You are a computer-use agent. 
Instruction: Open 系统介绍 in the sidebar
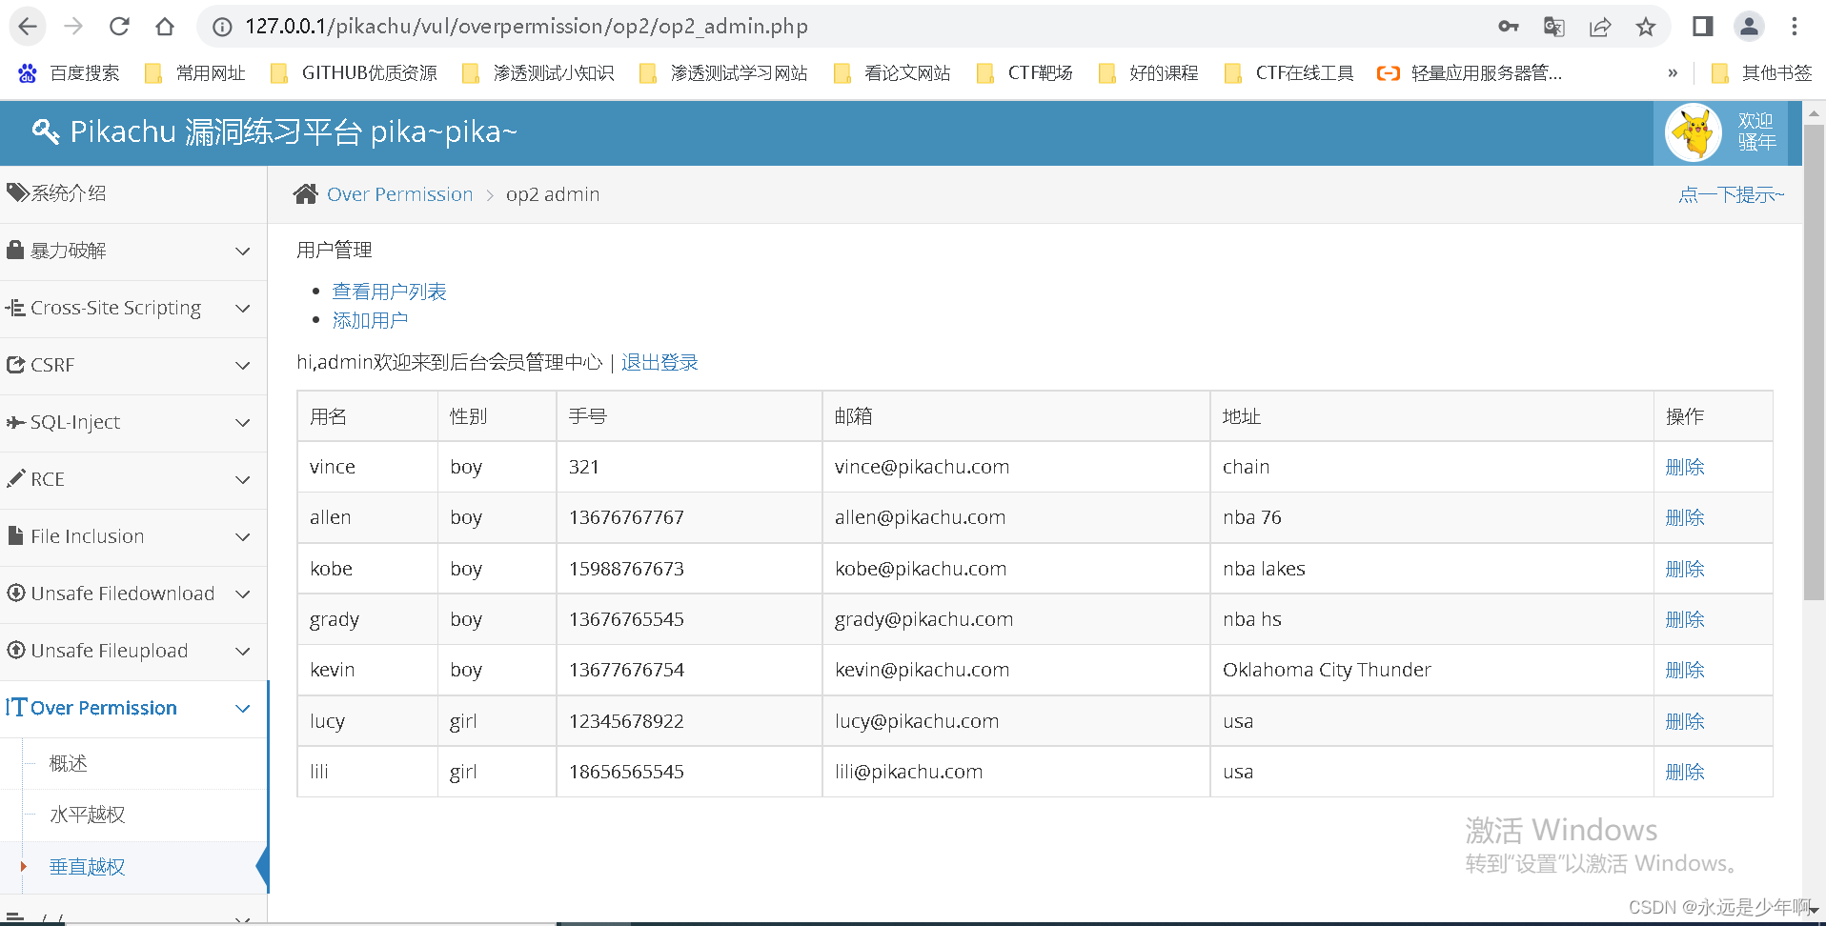coord(133,194)
